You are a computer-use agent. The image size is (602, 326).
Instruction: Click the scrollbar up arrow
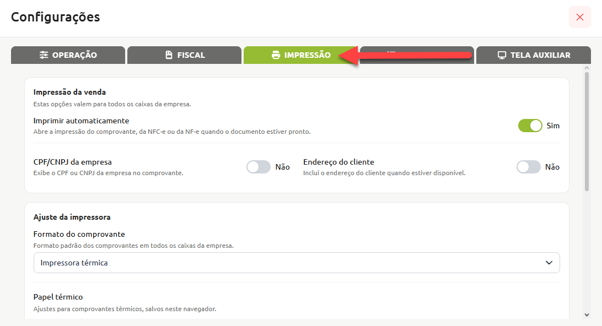point(587,68)
